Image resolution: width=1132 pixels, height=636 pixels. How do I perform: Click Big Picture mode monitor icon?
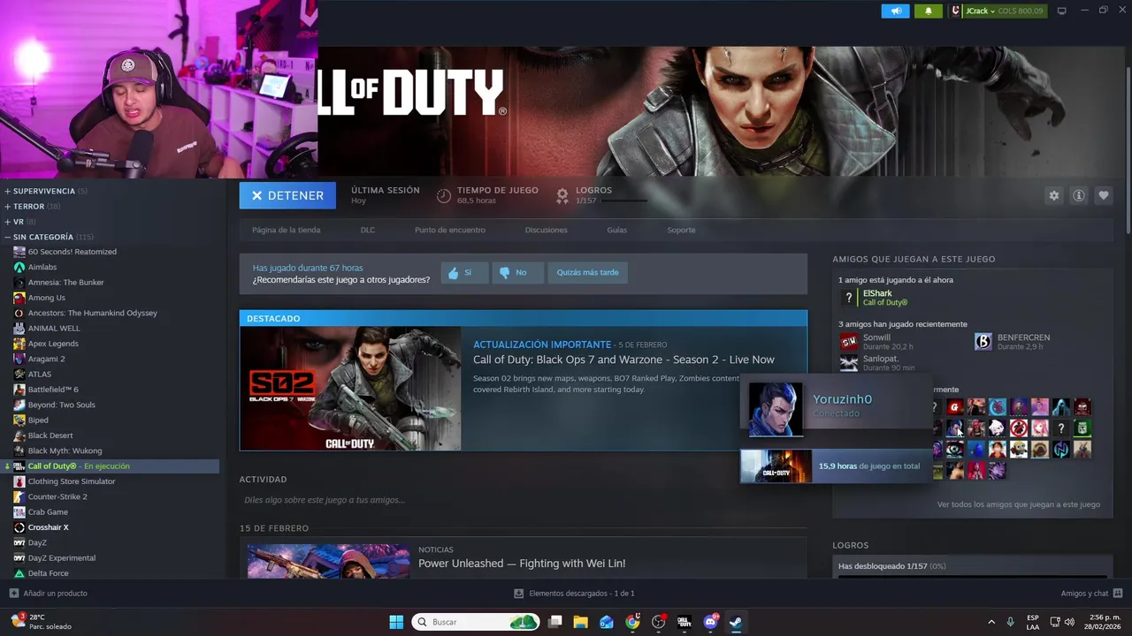click(1062, 11)
